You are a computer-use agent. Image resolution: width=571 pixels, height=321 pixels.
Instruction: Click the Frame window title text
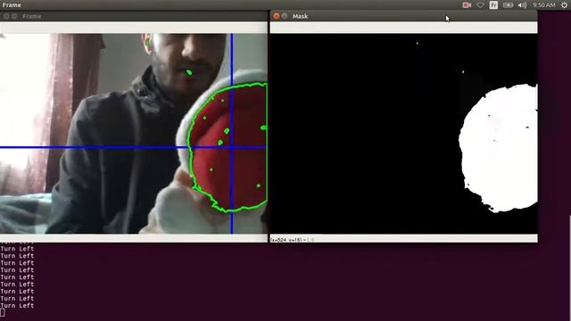click(x=32, y=16)
